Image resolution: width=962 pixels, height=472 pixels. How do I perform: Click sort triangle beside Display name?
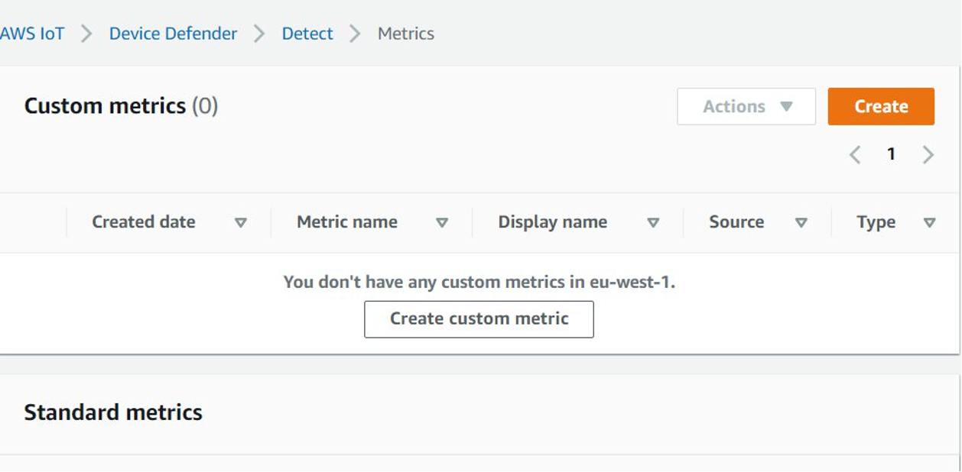pyautogui.click(x=653, y=223)
